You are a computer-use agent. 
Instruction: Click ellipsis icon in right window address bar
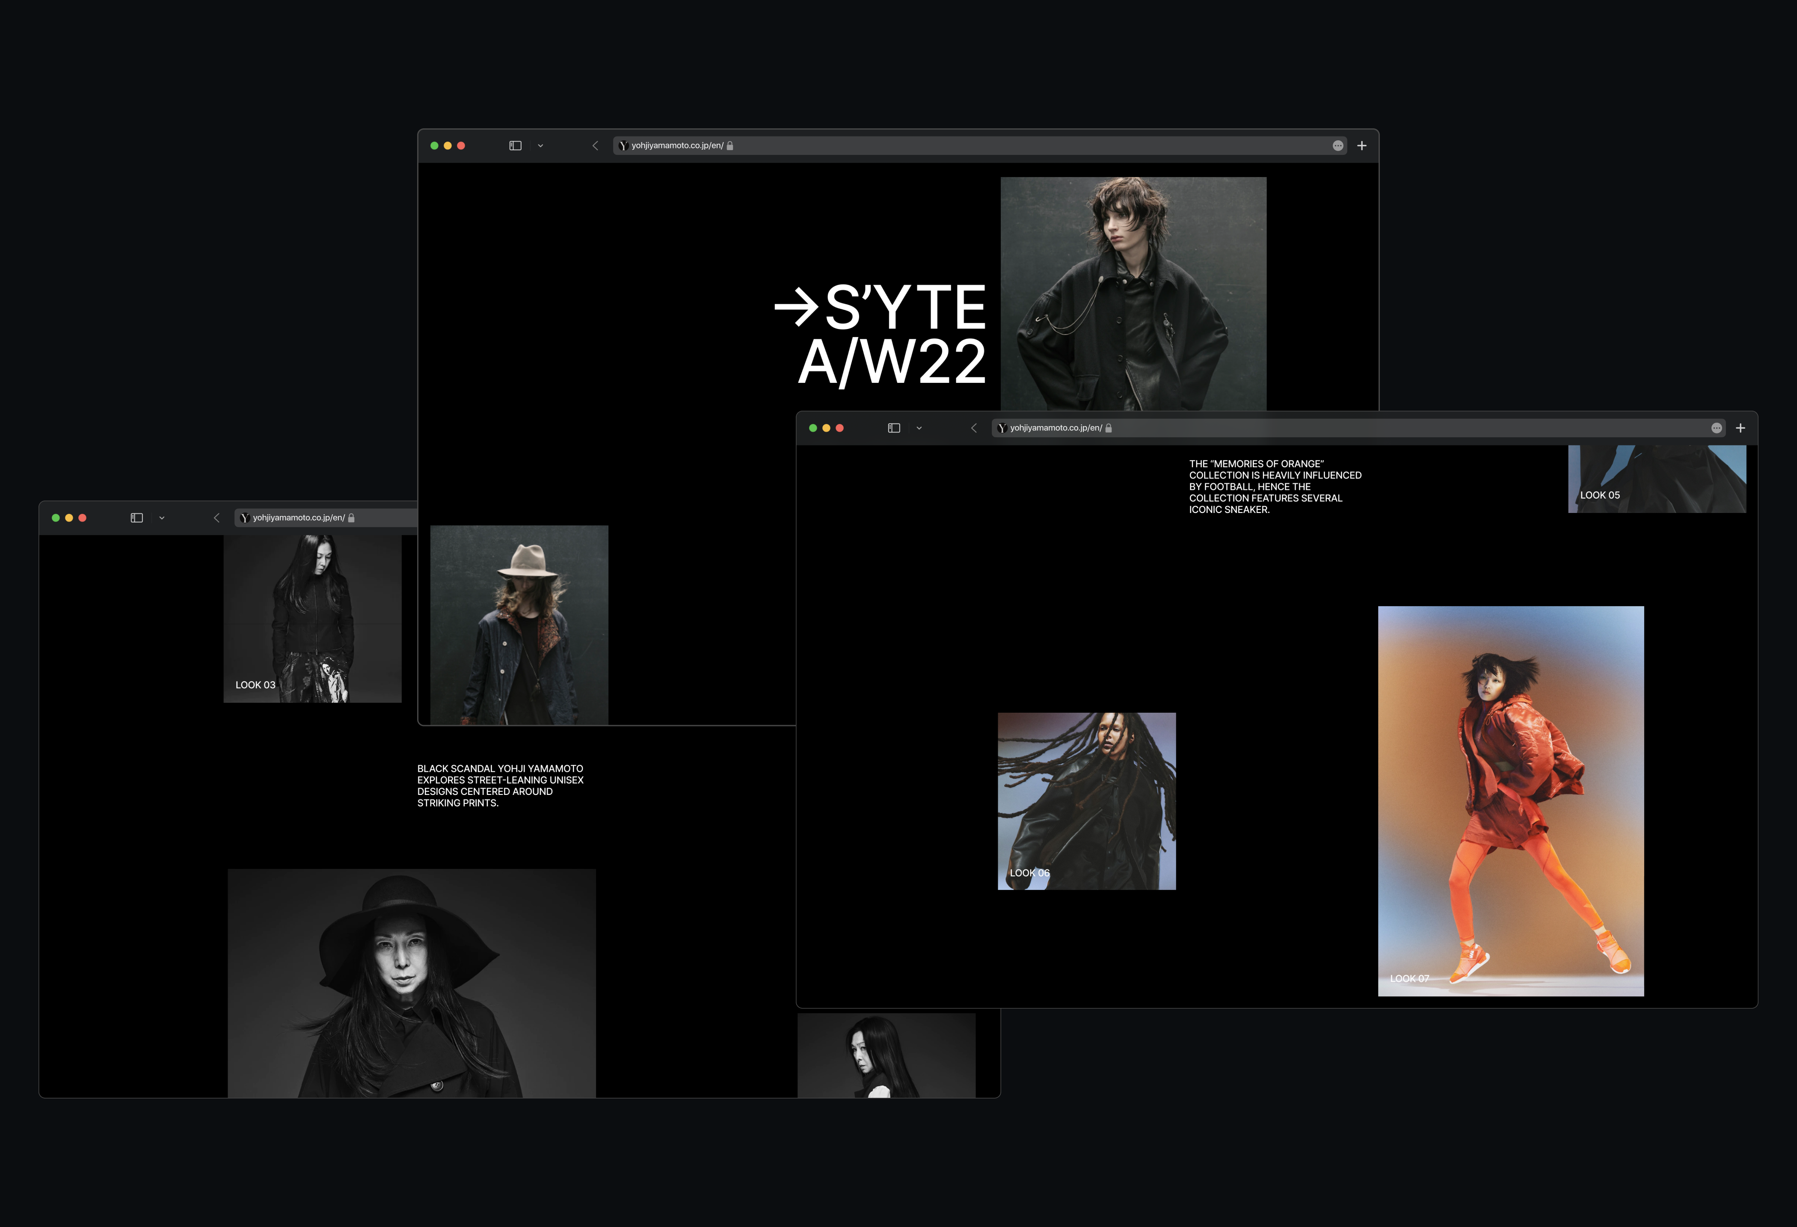tap(1717, 427)
